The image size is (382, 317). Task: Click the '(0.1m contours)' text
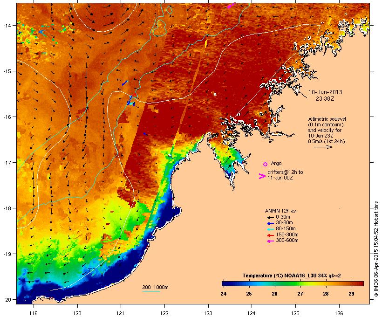point(326,124)
